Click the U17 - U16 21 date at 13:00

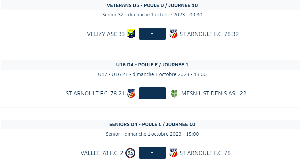coord(152,74)
